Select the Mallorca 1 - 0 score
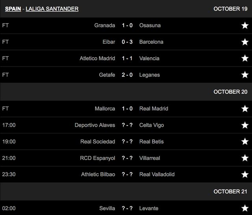This screenshot has width=252, height=215. (127, 108)
